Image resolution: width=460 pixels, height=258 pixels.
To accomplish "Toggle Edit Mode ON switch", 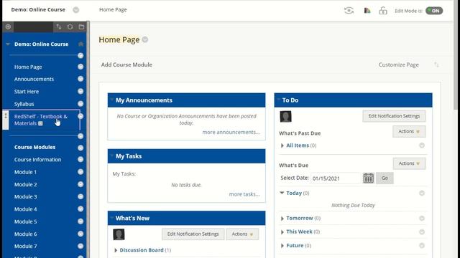I will point(434,11).
